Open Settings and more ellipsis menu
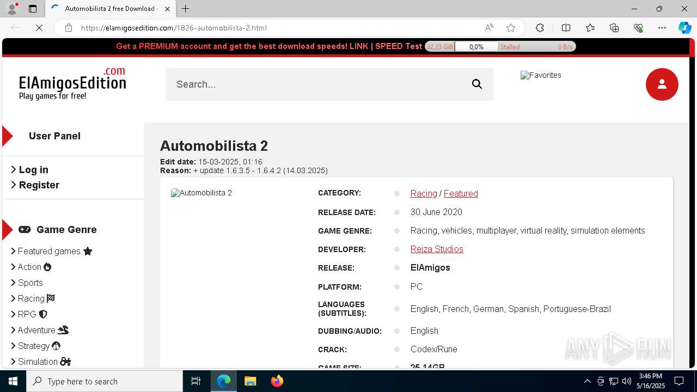 662,28
